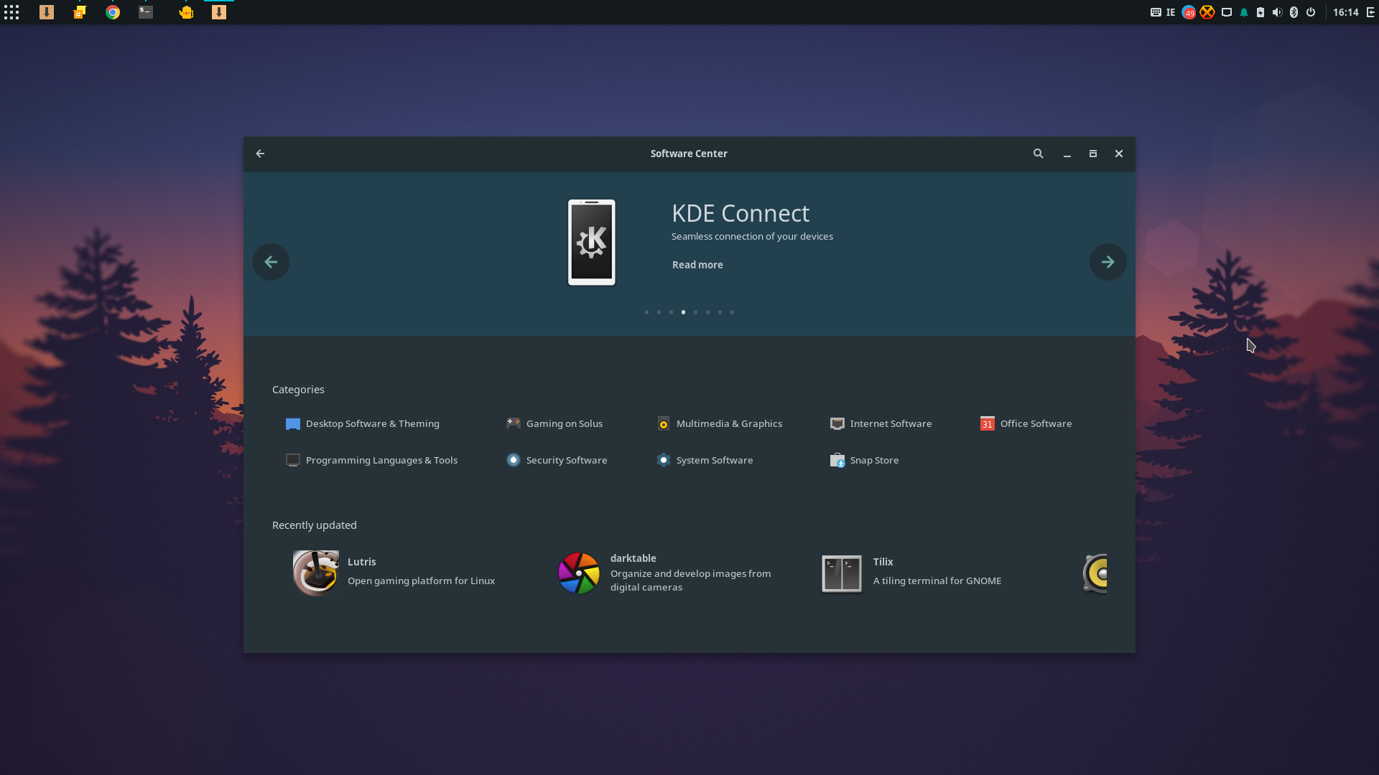Open the terminal from the panel
Screen dimensions: 1379x775
[x=146, y=12]
